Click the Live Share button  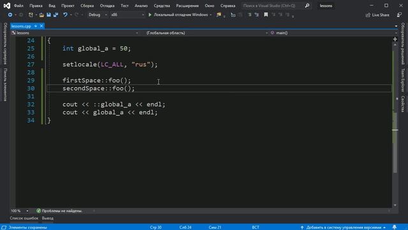[x=377, y=15]
